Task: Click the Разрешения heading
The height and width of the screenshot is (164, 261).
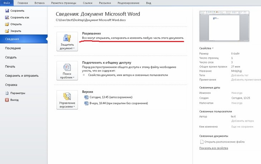Action: (92, 34)
